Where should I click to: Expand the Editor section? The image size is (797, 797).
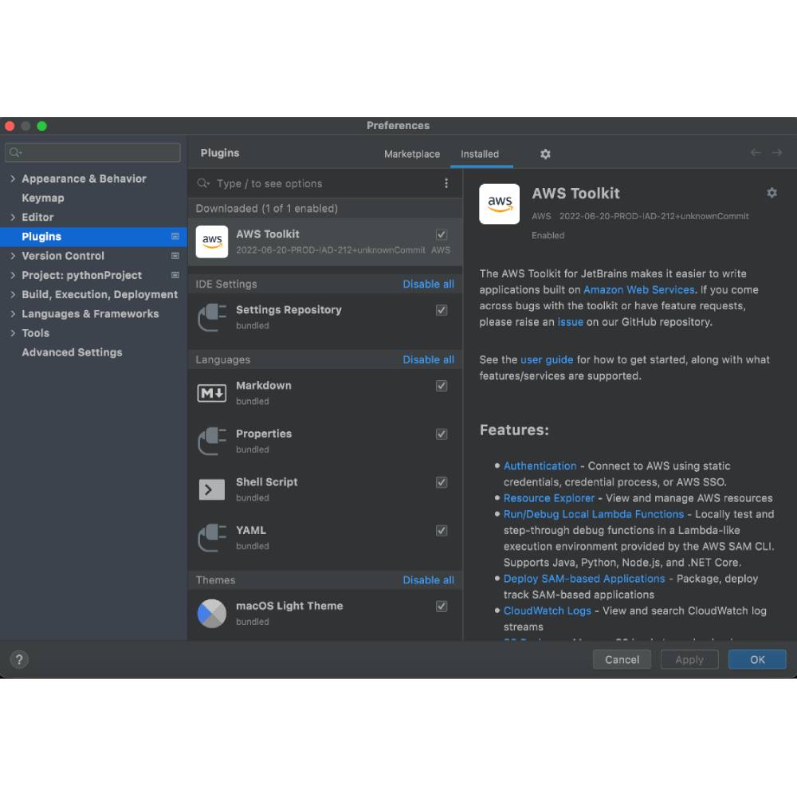pos(13,217)
